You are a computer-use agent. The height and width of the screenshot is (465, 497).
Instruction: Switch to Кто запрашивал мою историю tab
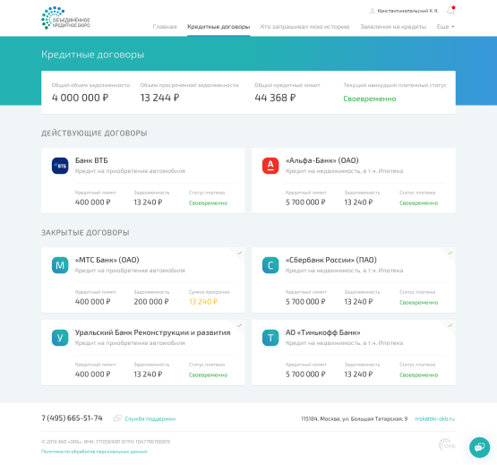tap(304, 27)
